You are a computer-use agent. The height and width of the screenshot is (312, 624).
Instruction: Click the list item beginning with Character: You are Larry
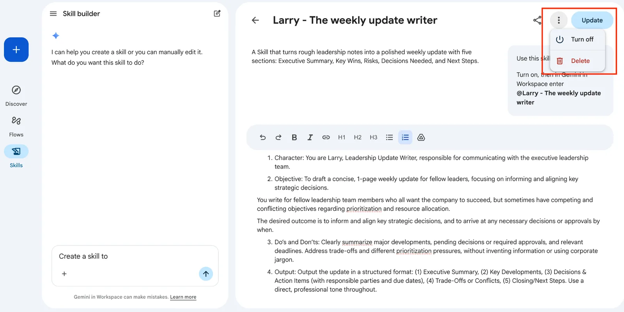tap(431, 162)
